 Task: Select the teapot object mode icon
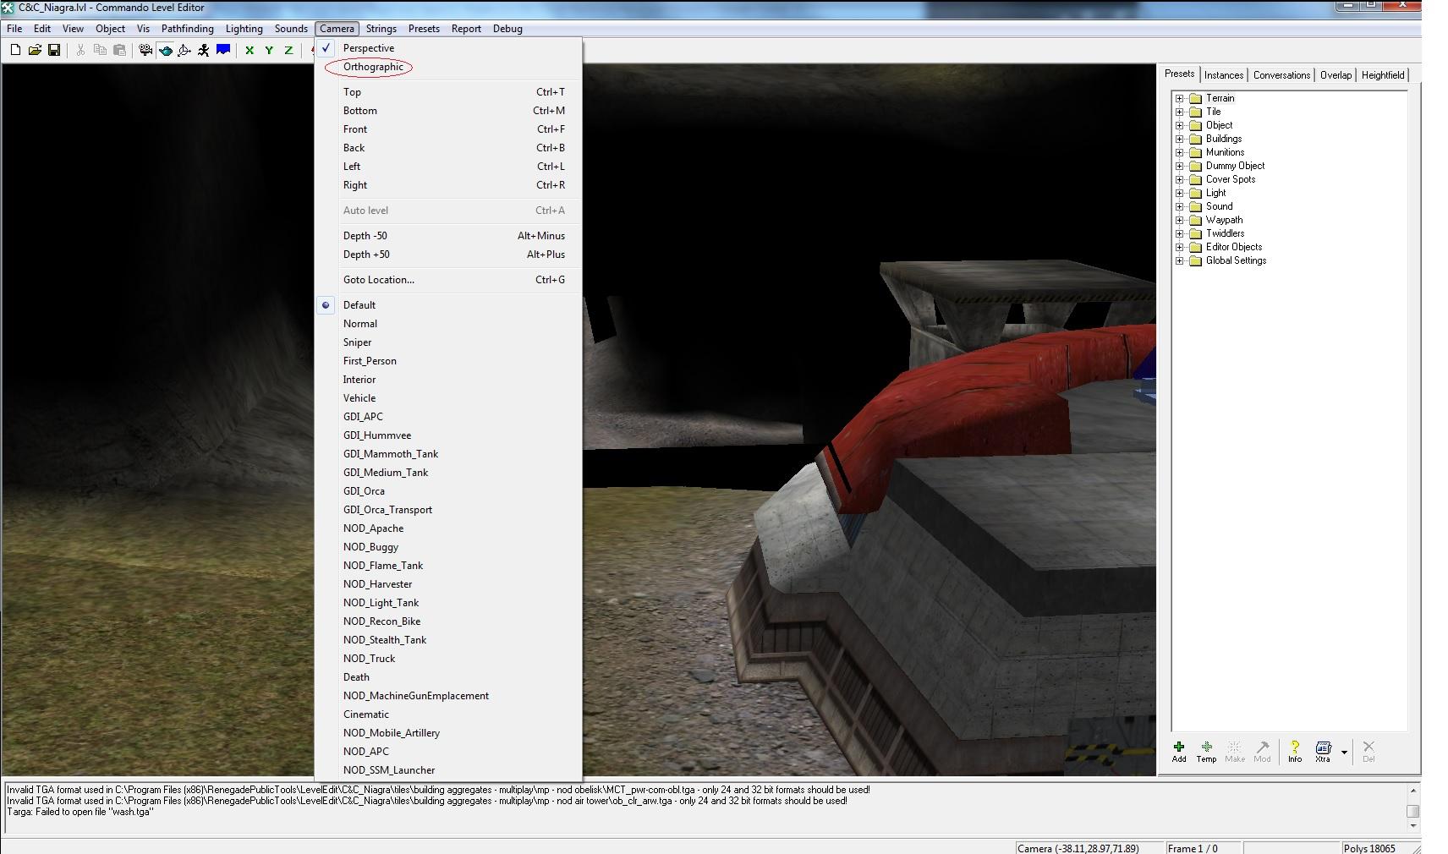pos(166,51)
